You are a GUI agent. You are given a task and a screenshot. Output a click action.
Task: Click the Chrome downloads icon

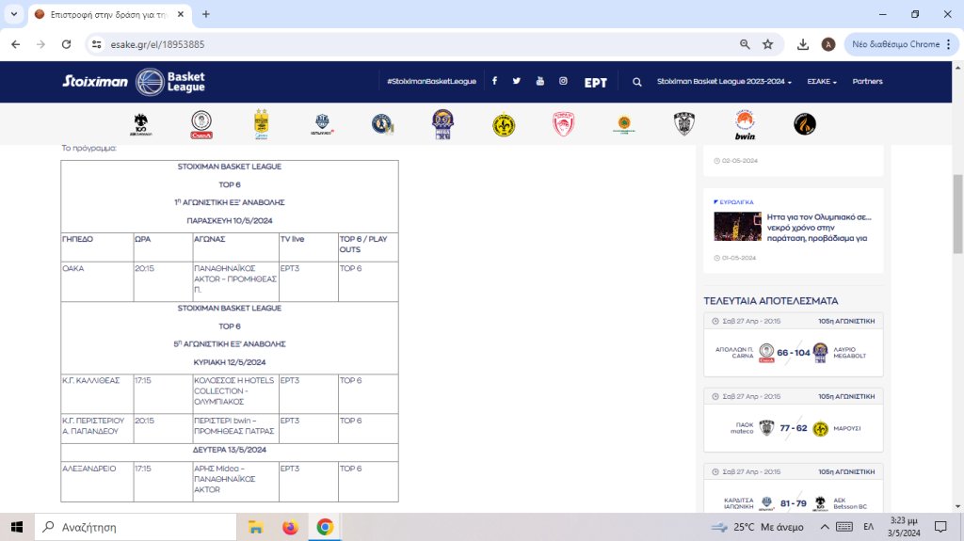[x=803, y=44]
